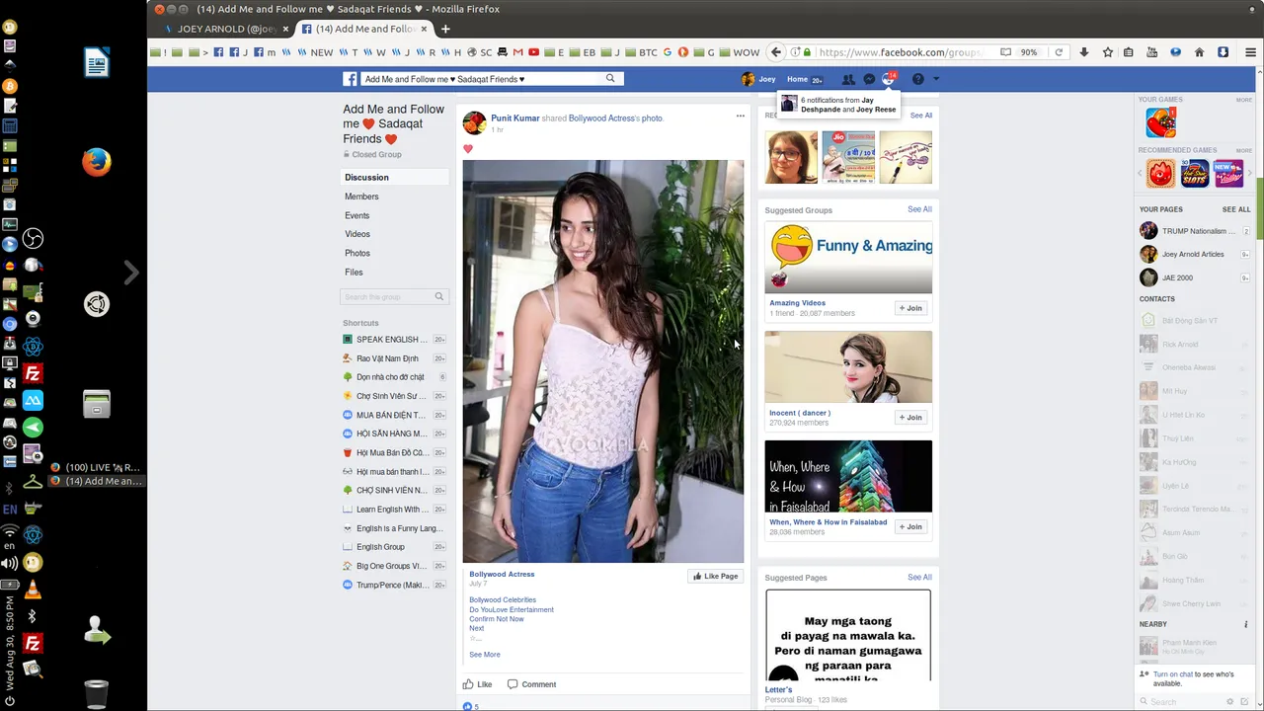Viewport: 1264px width, 711px height.
Task: Click VLC cone icon in system panel
Action: (33, 590)
